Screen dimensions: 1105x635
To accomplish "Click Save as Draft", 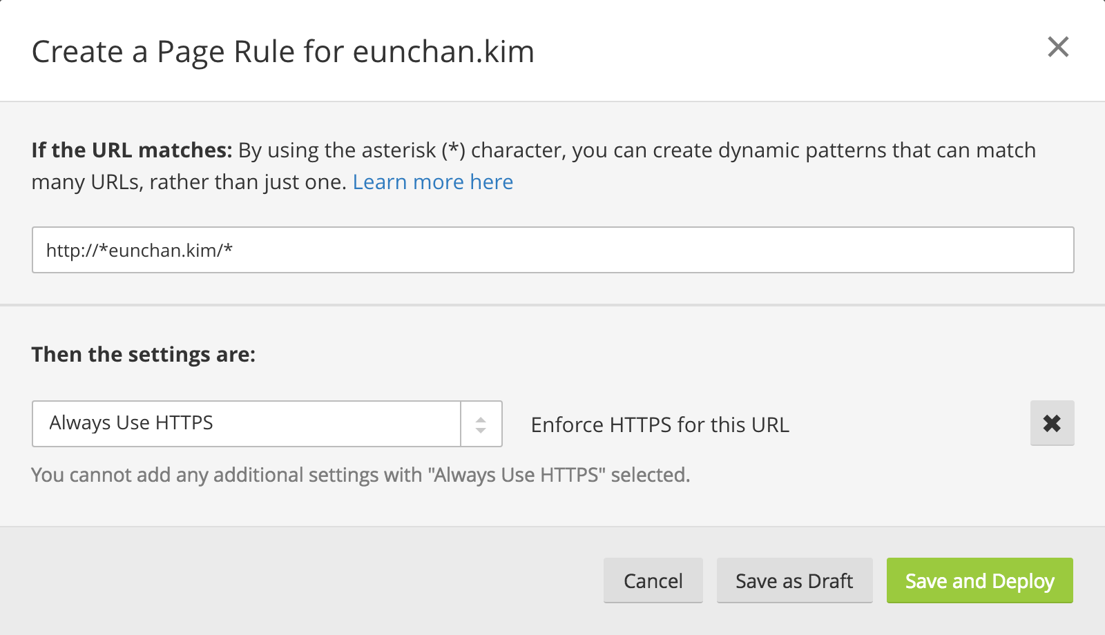I will tap(794, 580).
